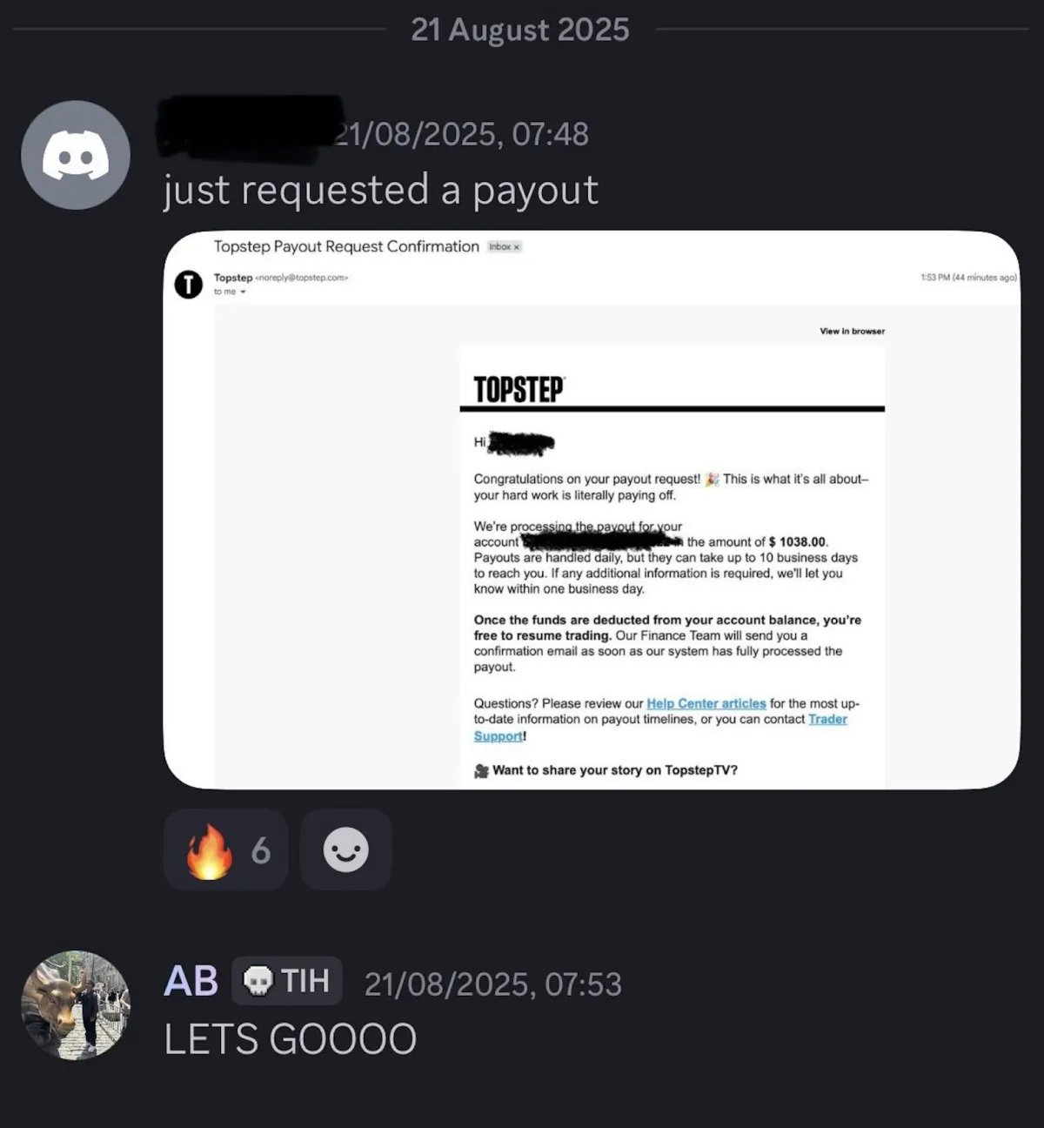This screenshot has width=1044, height=1128.
Task: Click the 'just requested a payout' message
Action: point(381,190)
